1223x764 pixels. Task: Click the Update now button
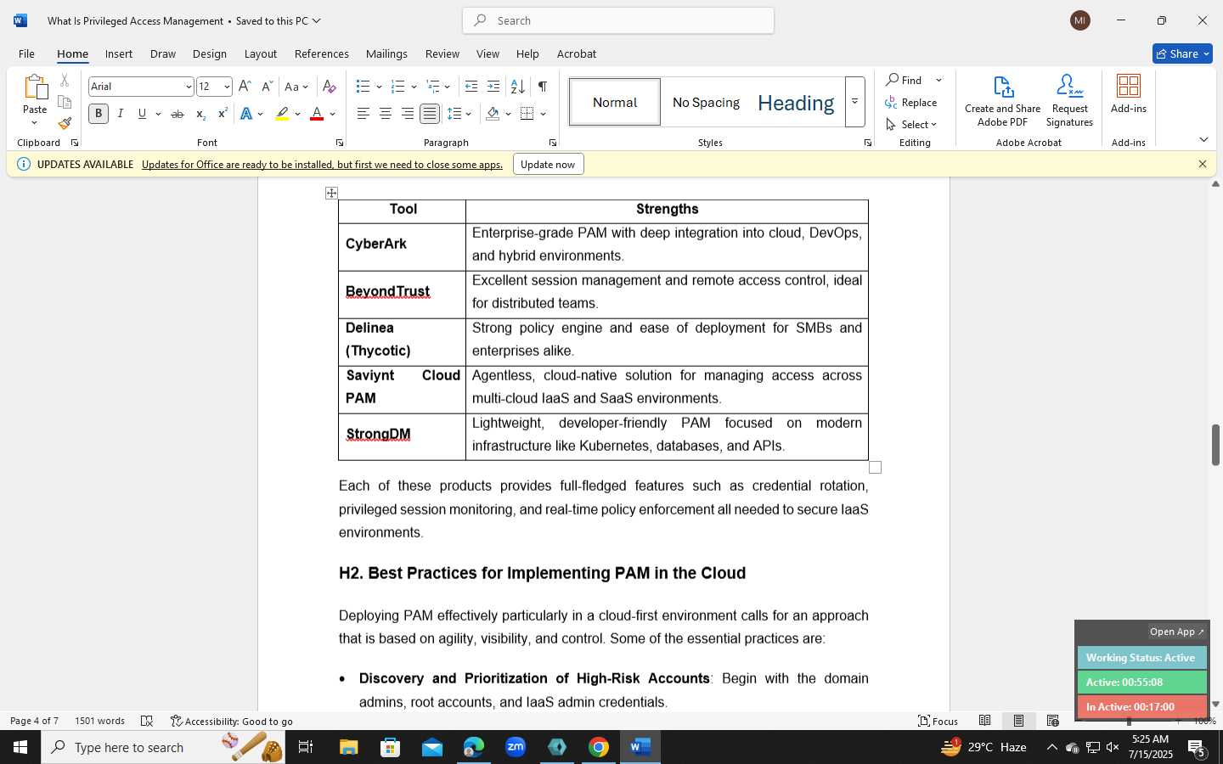(x=548, y=164)
